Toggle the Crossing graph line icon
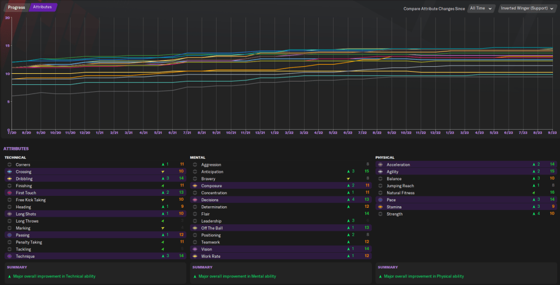 9,172
